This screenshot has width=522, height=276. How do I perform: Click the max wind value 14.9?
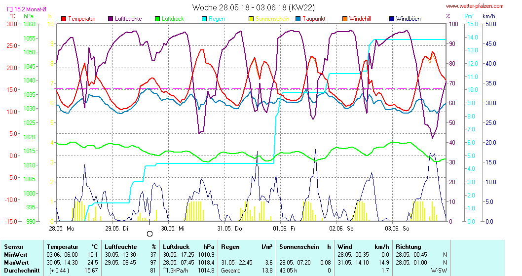(x=384, y=263)
